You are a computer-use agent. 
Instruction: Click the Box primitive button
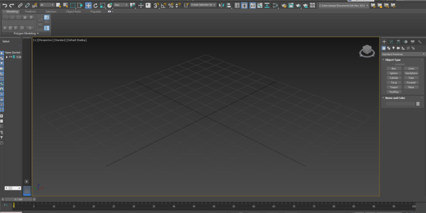tap(394, 69)
